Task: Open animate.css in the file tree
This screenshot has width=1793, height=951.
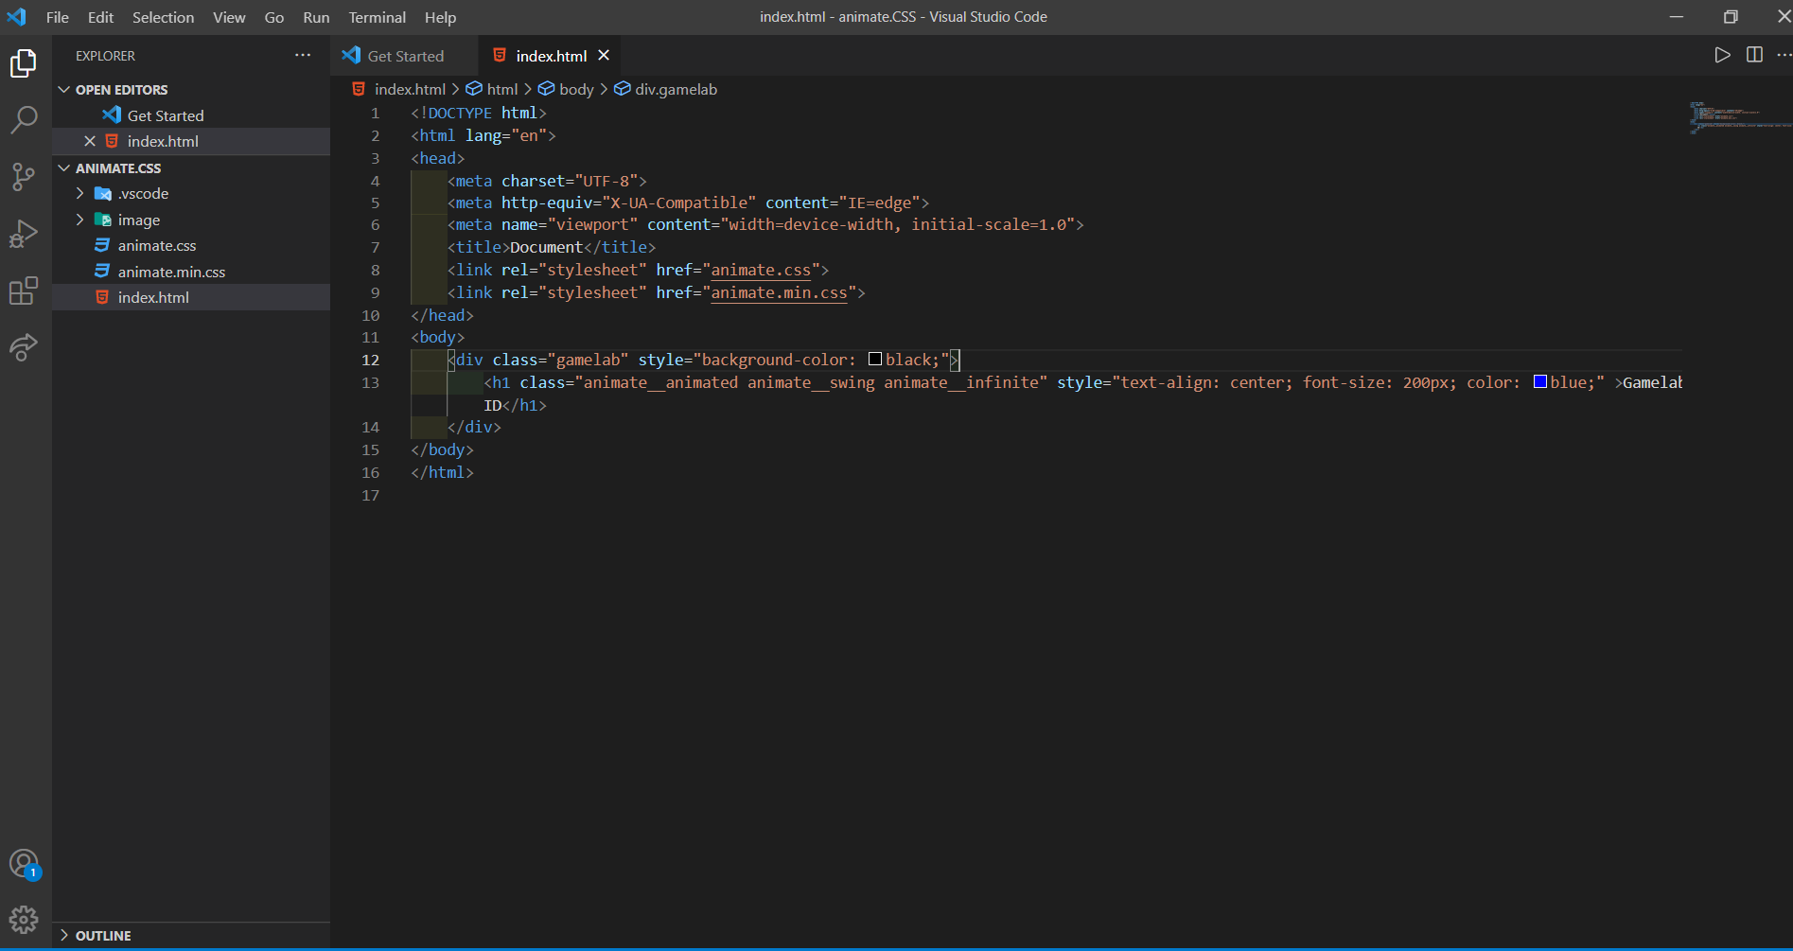Action: 191,245
